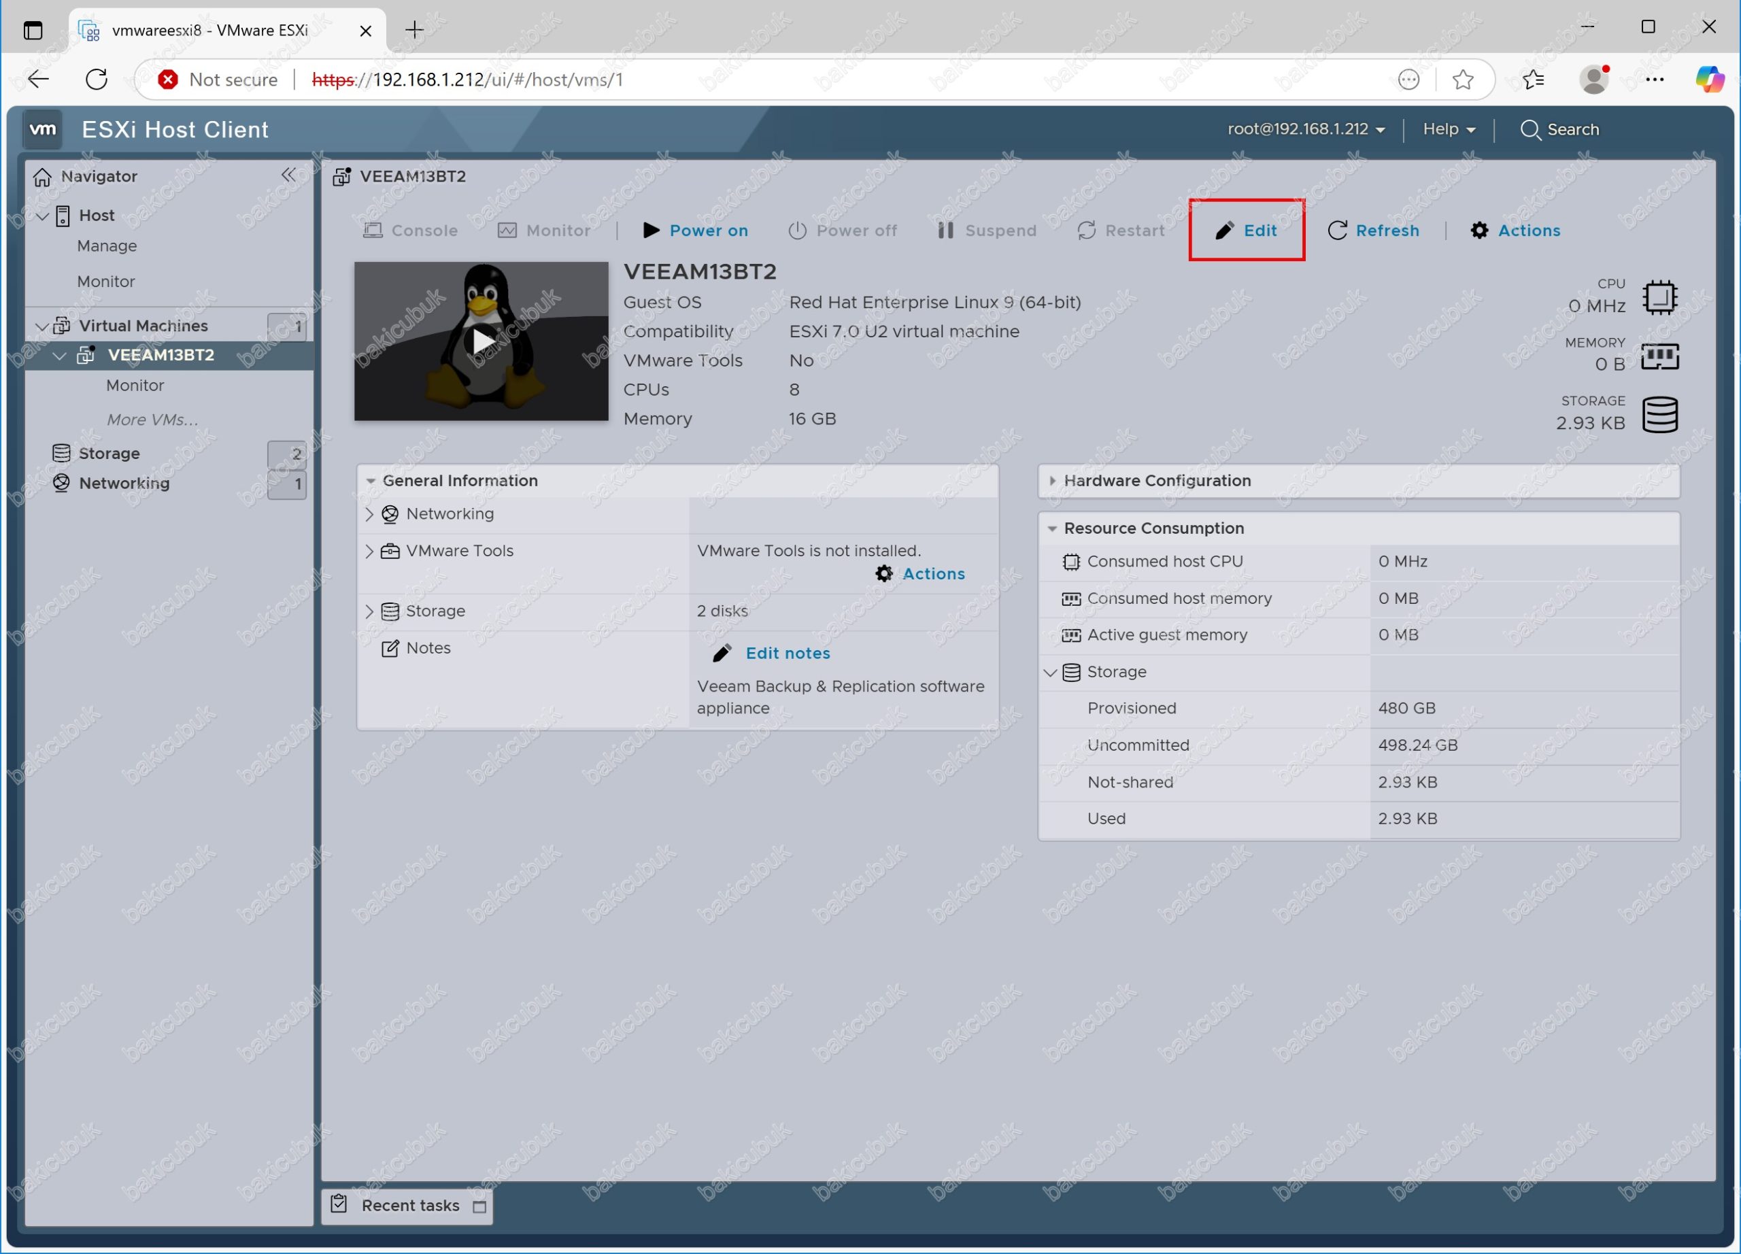Image resolution: width=1741 pixels, height=1254 pixels.
Task: Open the browser Favorites list icon
Action: (1533, 79)
